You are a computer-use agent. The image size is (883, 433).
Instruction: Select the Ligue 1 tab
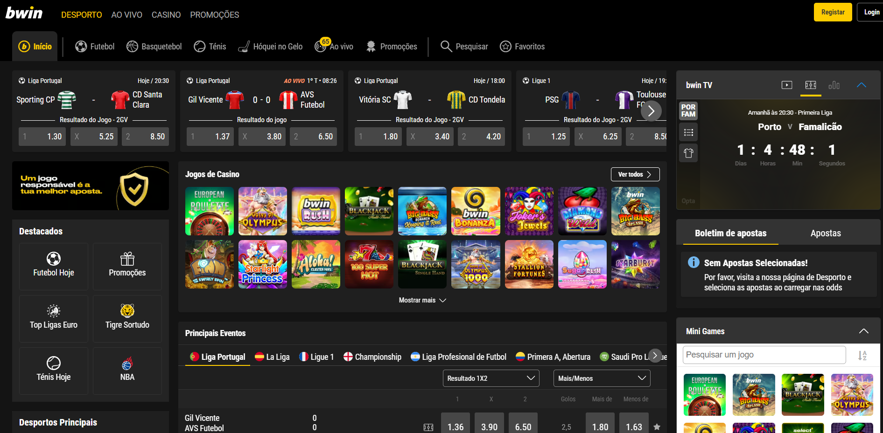(x=316, y=357)
